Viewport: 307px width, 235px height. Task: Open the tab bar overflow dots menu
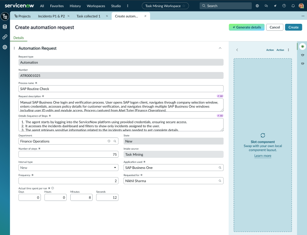[x=303, y=16]
